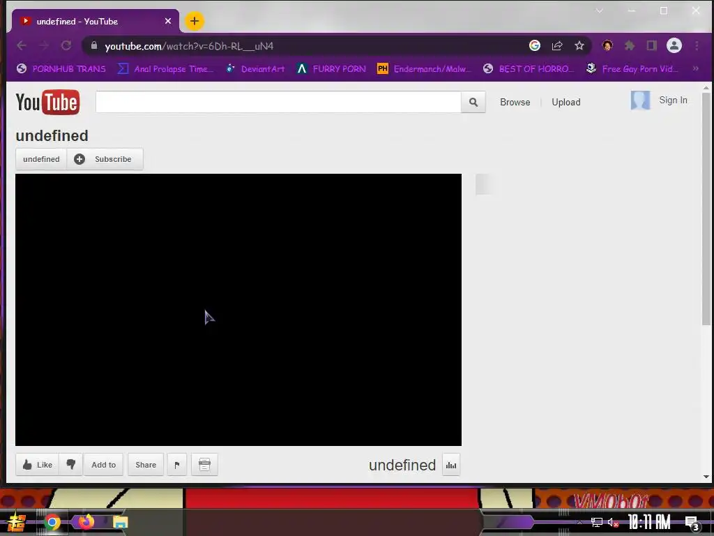Launch Firefox from the taskbar

tap(86, 521)
